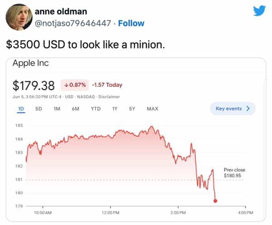Image resolution: width=272 pixels, height=225 pixels.
Task: Click the Apple Inc stock title
Action: pos(31,63)
